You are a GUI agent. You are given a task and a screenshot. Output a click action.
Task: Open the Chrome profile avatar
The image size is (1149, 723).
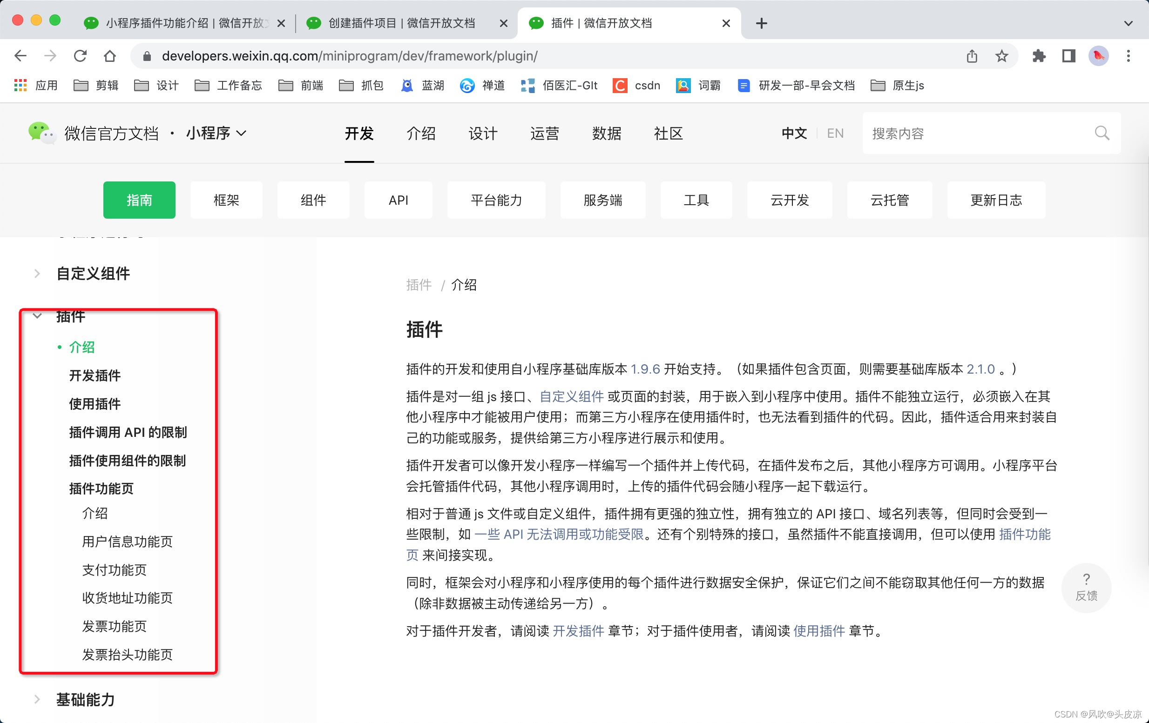(1098, 56)
